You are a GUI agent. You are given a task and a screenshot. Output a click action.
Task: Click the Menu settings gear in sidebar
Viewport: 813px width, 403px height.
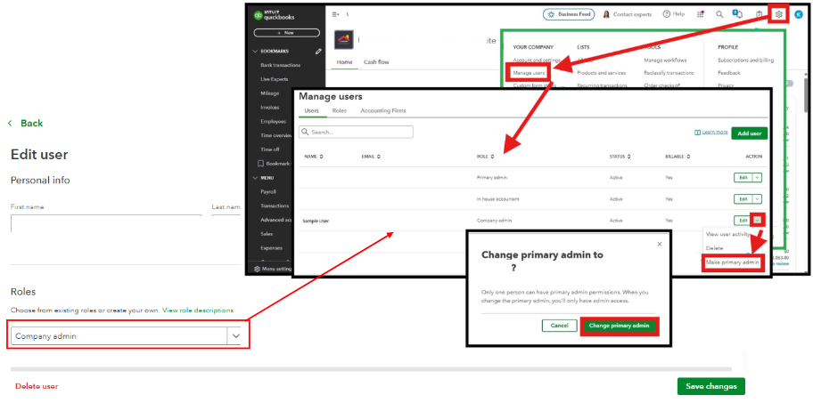(x=257, y=269)
